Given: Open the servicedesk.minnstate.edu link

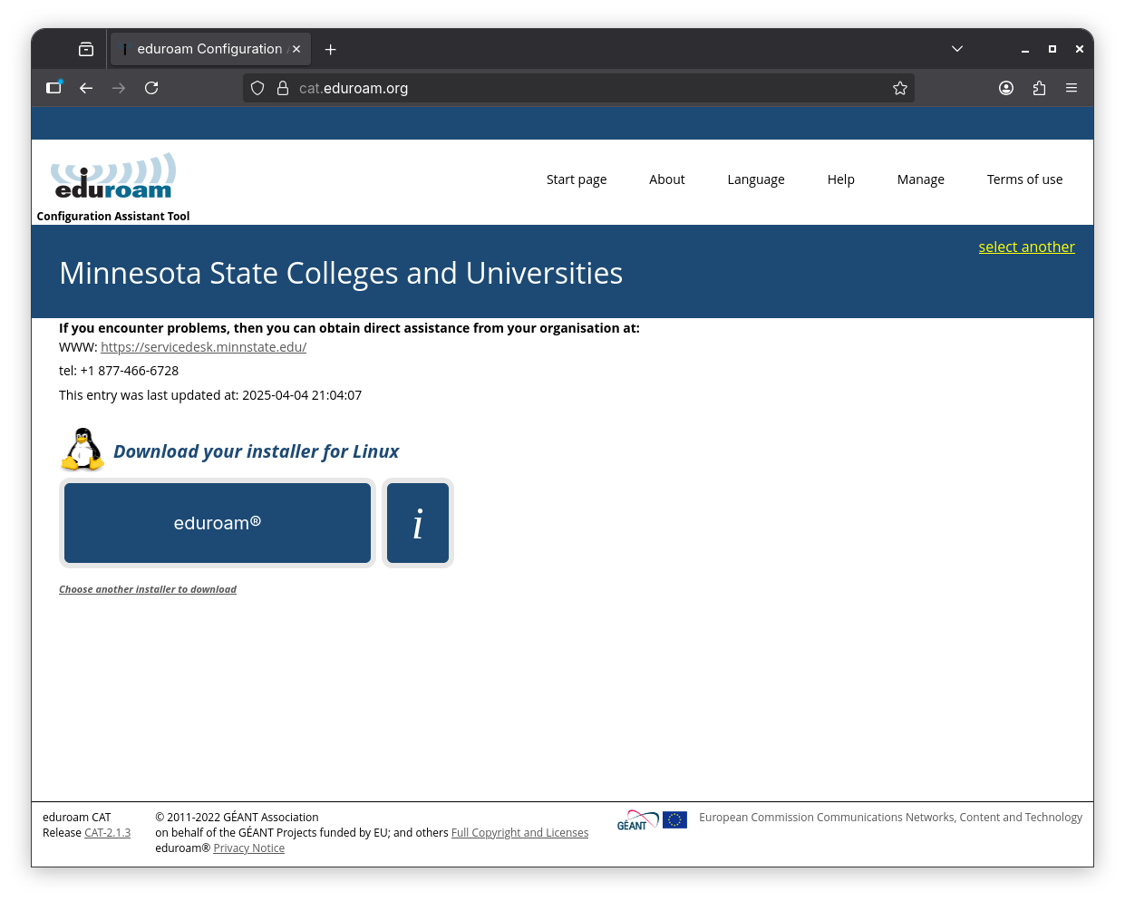Looking at the screenshot, I should pyautogui.click(x=203, y=346).
